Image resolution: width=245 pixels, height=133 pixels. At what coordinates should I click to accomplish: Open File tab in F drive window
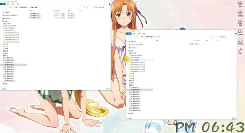click(x=3, y=4)
